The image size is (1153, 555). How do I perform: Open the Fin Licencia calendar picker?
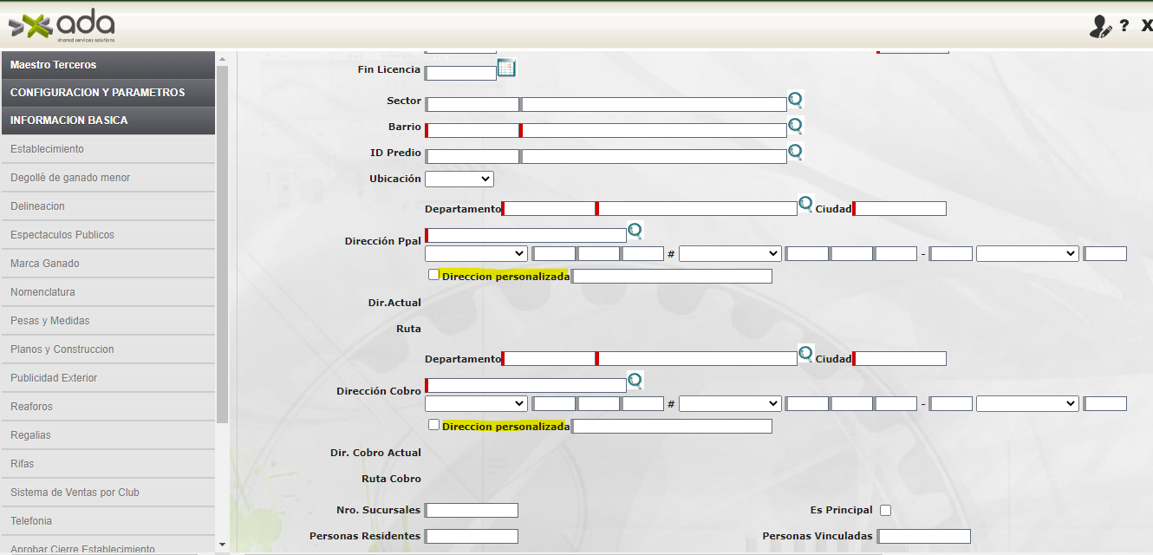(x=507, y=69)
